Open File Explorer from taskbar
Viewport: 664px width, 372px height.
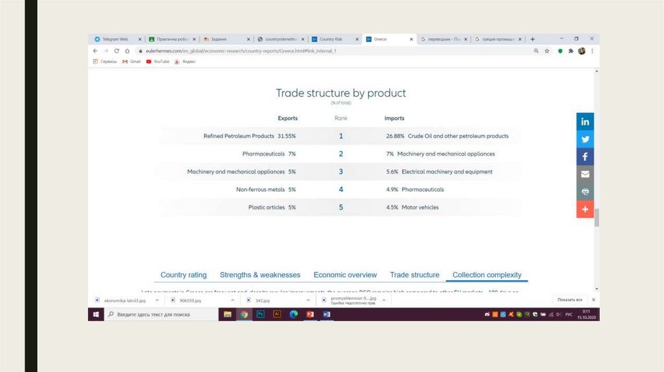coord(228,314)
